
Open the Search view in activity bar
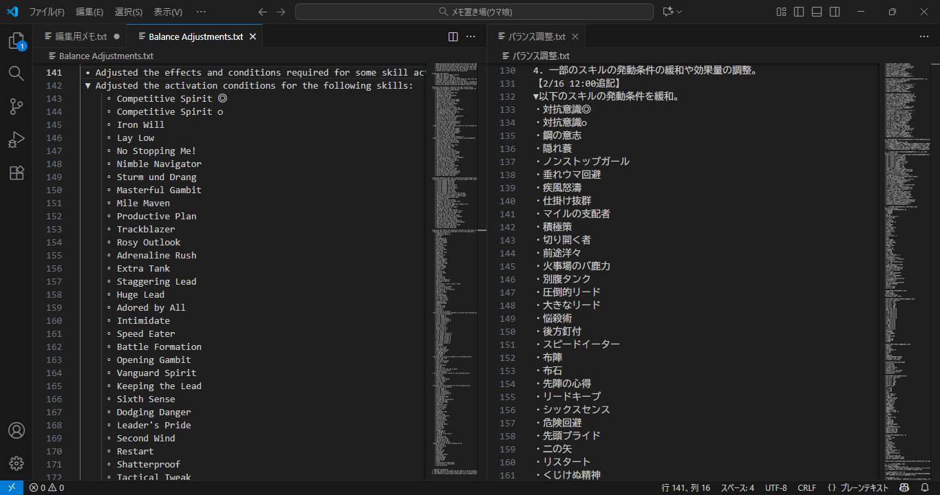point(17,74)
